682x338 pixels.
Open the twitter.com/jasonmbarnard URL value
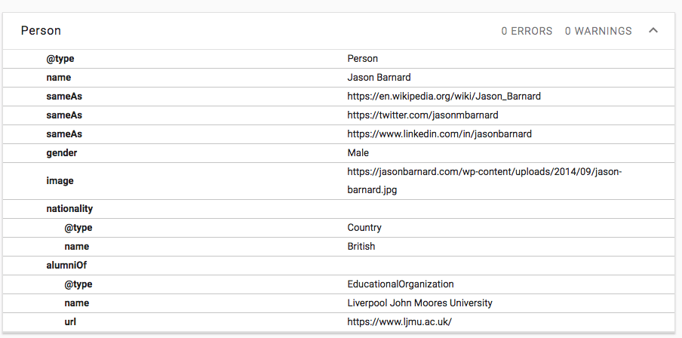[422, 115]
